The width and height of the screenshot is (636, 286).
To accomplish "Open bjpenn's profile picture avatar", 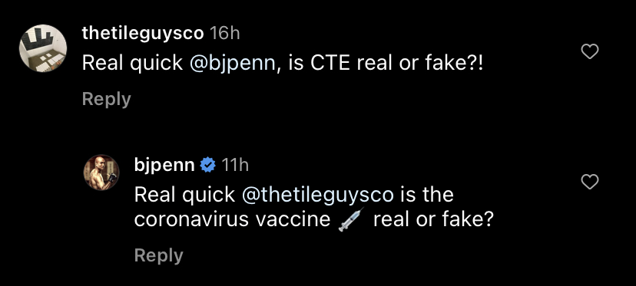I will point(101,173).
